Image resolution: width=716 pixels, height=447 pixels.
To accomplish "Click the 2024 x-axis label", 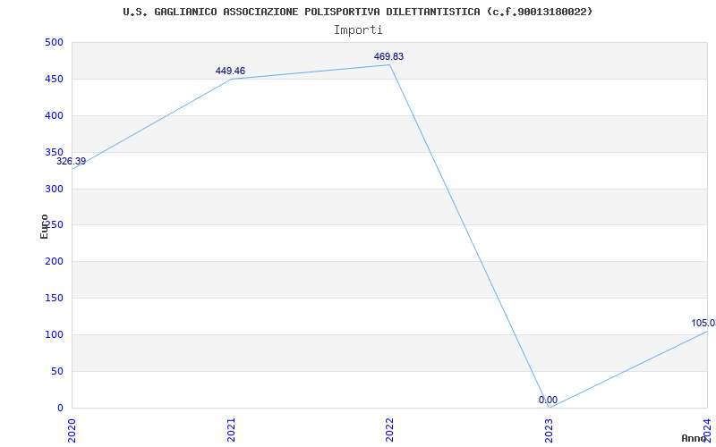I will 707,430.
